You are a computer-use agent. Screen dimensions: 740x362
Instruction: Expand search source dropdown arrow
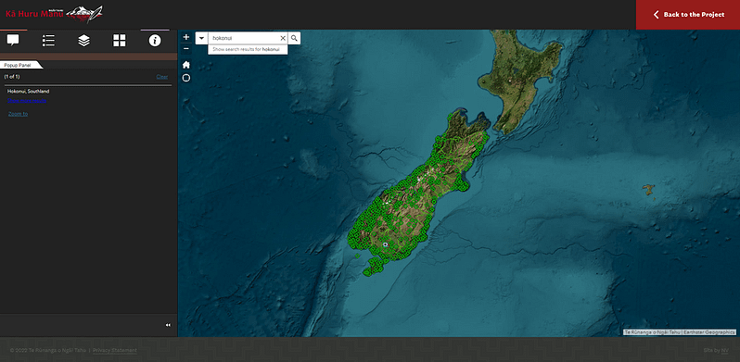201,38
